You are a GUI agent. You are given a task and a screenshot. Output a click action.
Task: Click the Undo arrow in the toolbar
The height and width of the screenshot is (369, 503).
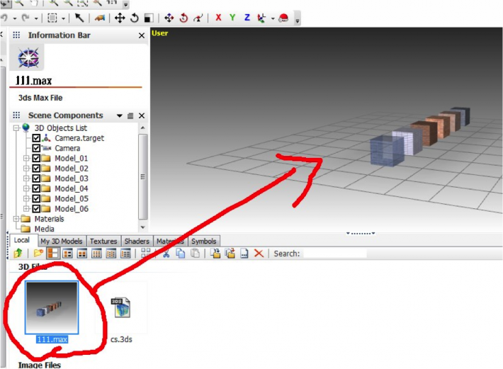tap(4, 18)
